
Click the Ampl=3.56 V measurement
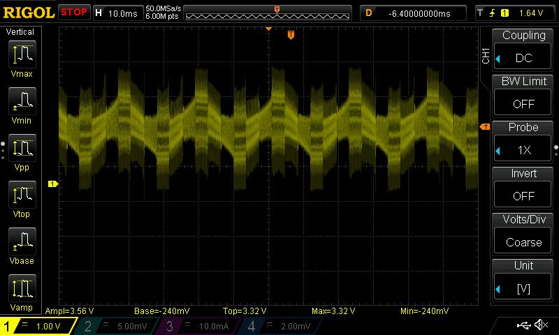[x=69, y=311]
